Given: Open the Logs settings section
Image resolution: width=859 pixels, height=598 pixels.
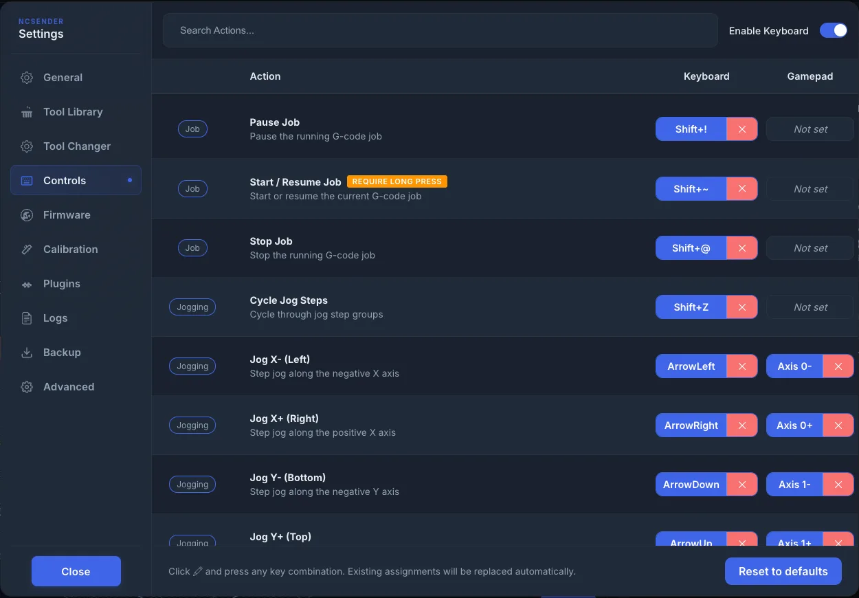Looking at the screenshot, I should tap(76, 318).
